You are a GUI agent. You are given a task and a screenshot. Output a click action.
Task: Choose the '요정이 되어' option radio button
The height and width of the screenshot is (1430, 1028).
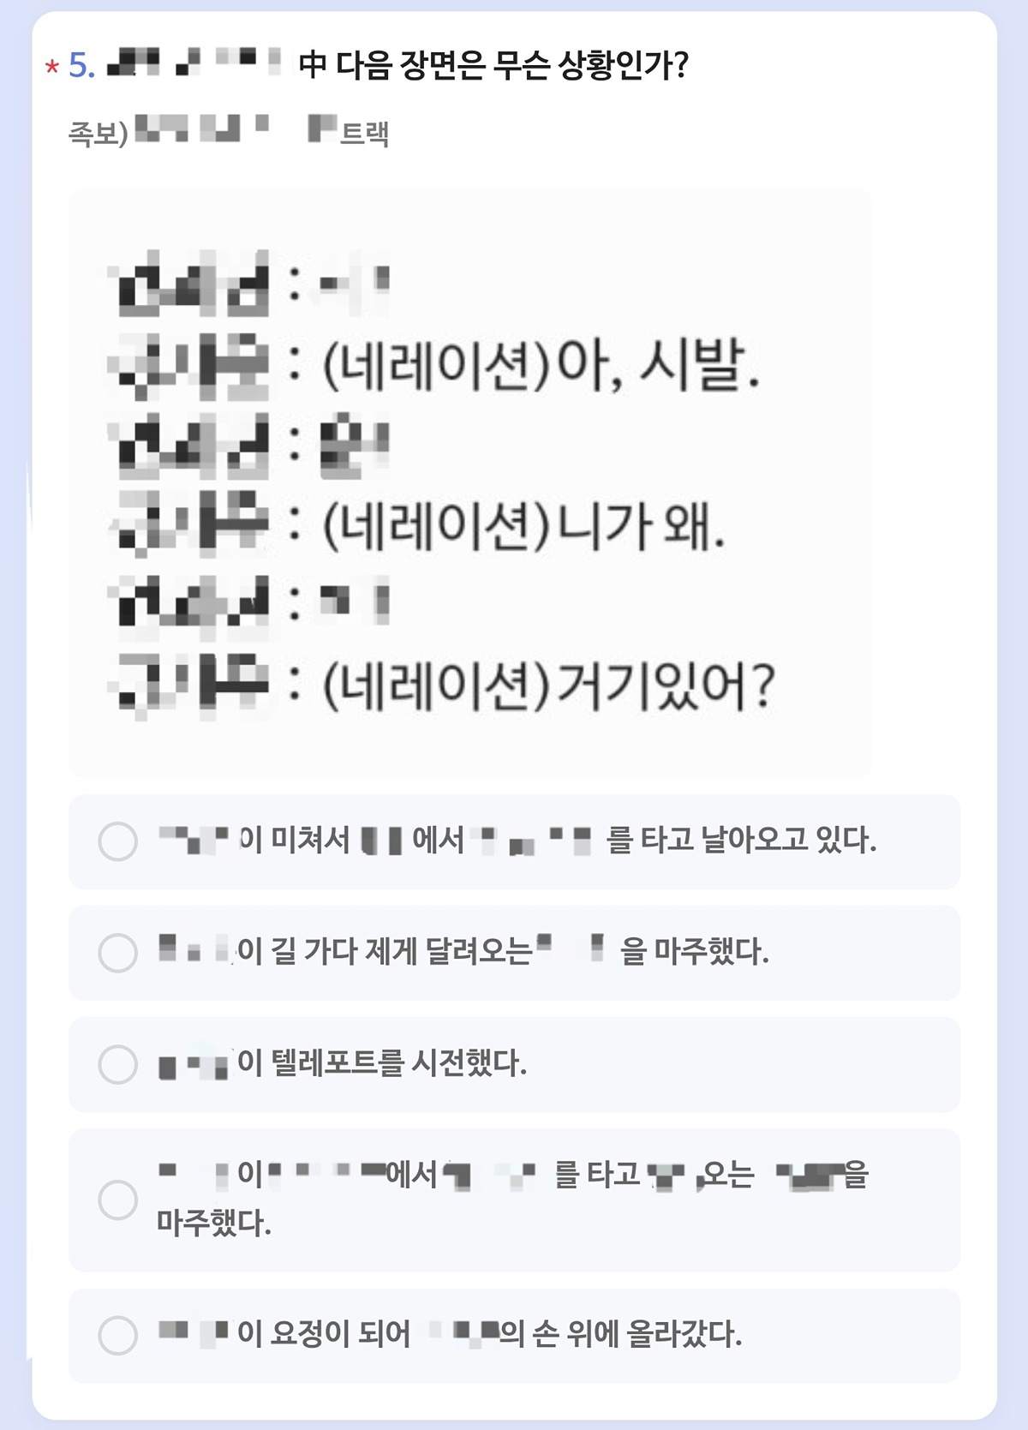(x=118, y=1335)
